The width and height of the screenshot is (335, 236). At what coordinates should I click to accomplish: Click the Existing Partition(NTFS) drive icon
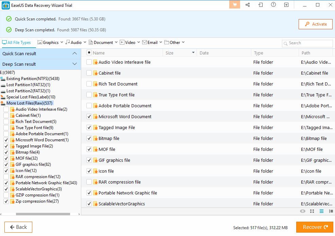click(3, 79)
